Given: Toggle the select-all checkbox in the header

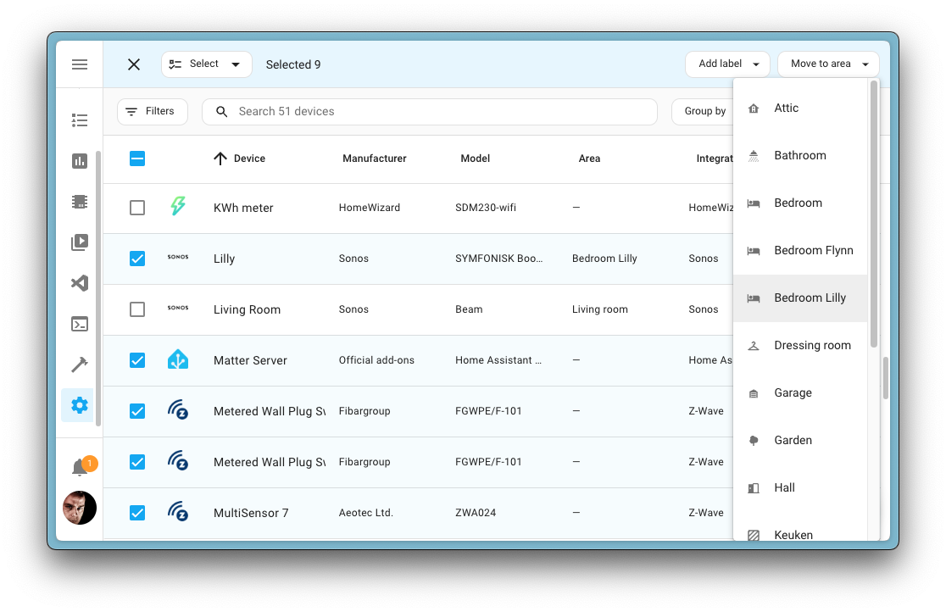Looking at the screenshot, I should click(137, 159).
